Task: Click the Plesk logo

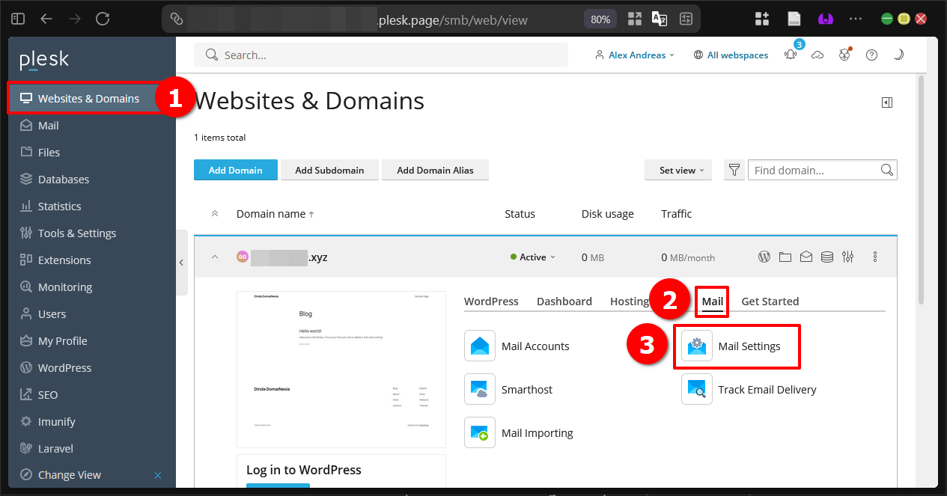Action: [44, 60]
